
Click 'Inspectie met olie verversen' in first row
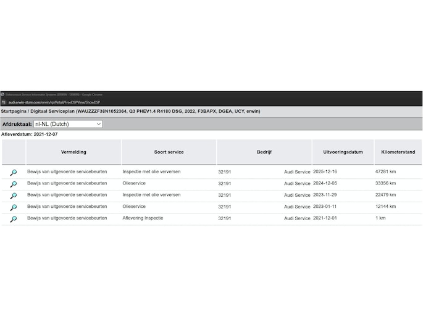click(151, 172)
